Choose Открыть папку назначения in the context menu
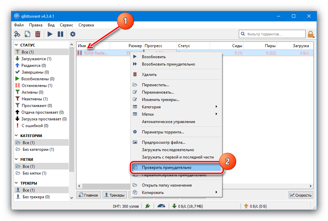328x221 pixels. tap(176, 185)
